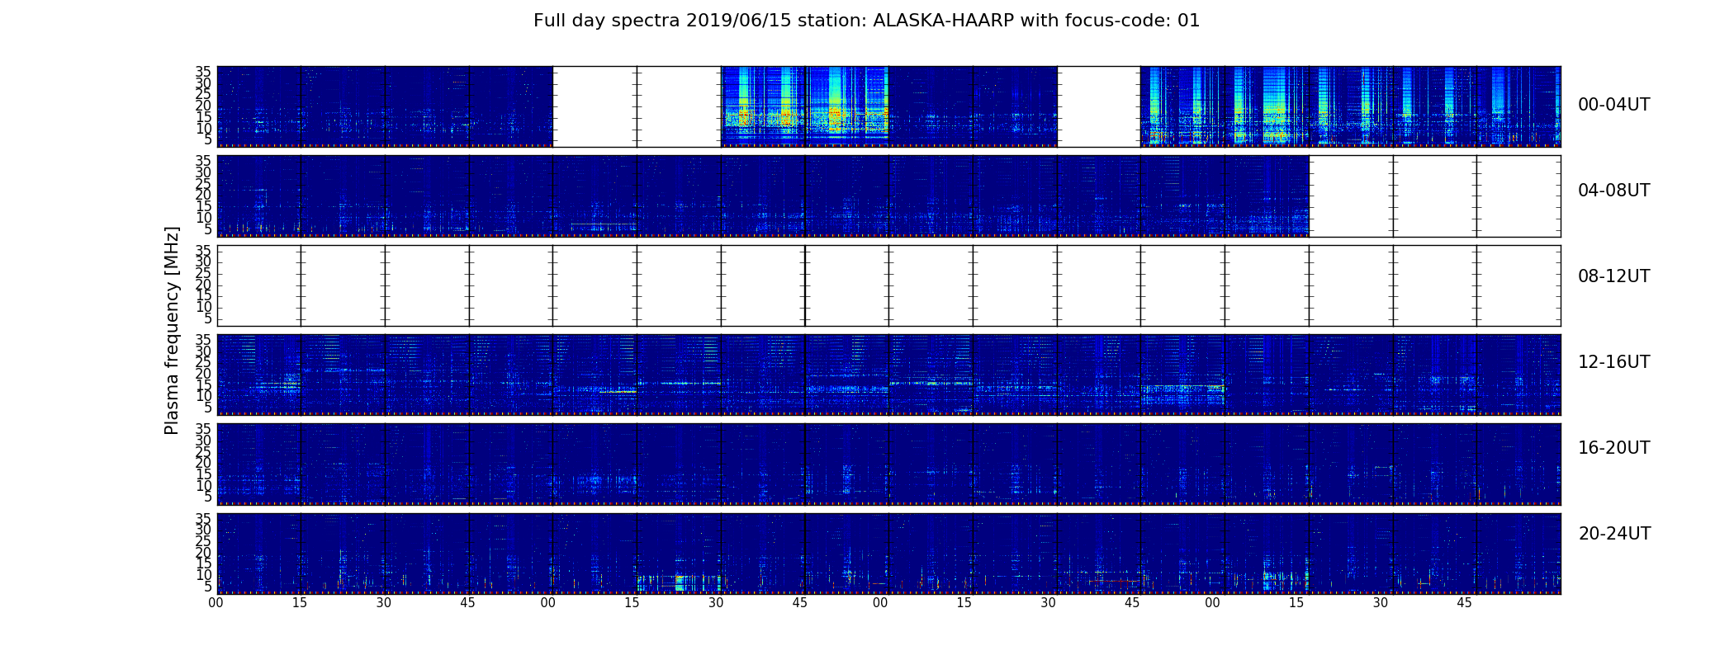1734x660 pixels.
Task: Click the '20' tick label of the 08-12UT panel
Action: tap(203, 285)
